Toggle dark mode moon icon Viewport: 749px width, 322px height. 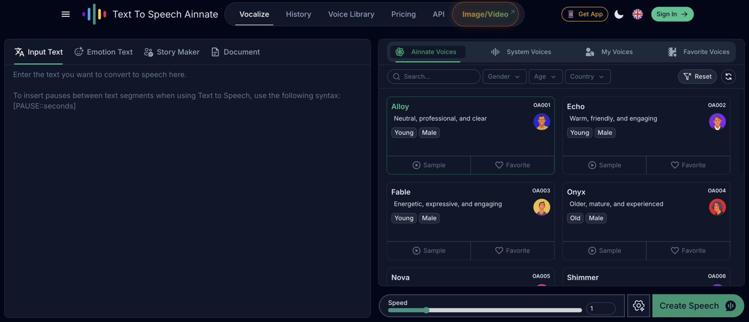click(x=619, y=14)
